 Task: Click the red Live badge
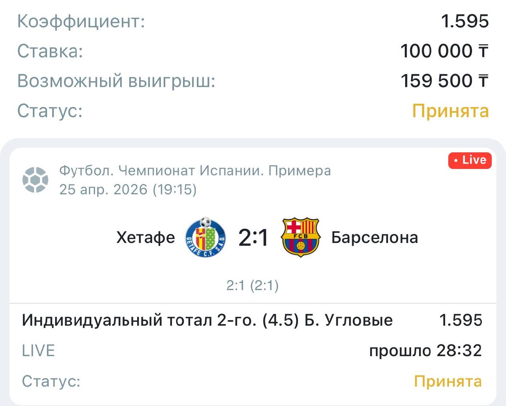[470, 160]
